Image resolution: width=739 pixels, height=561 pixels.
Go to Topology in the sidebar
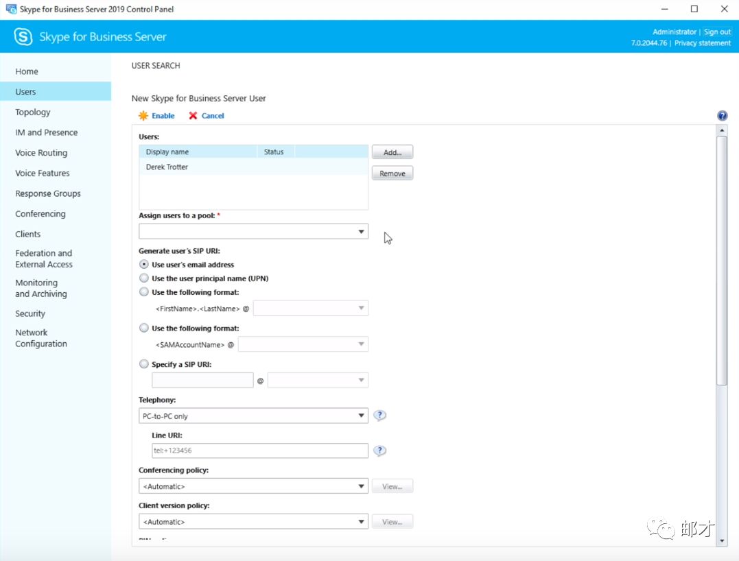click(x=33, y=112)
